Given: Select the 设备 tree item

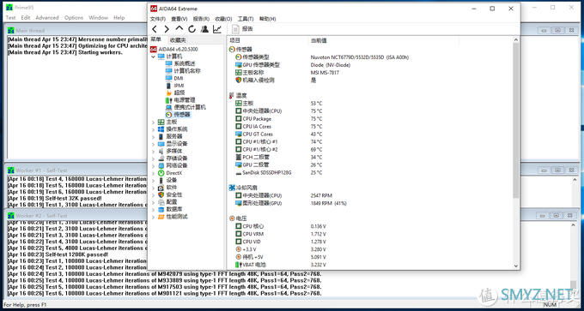Looking at the screenshot, I should (x=167, y=180).
